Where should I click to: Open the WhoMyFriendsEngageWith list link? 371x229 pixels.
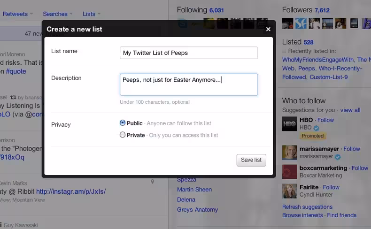(318, 60)
